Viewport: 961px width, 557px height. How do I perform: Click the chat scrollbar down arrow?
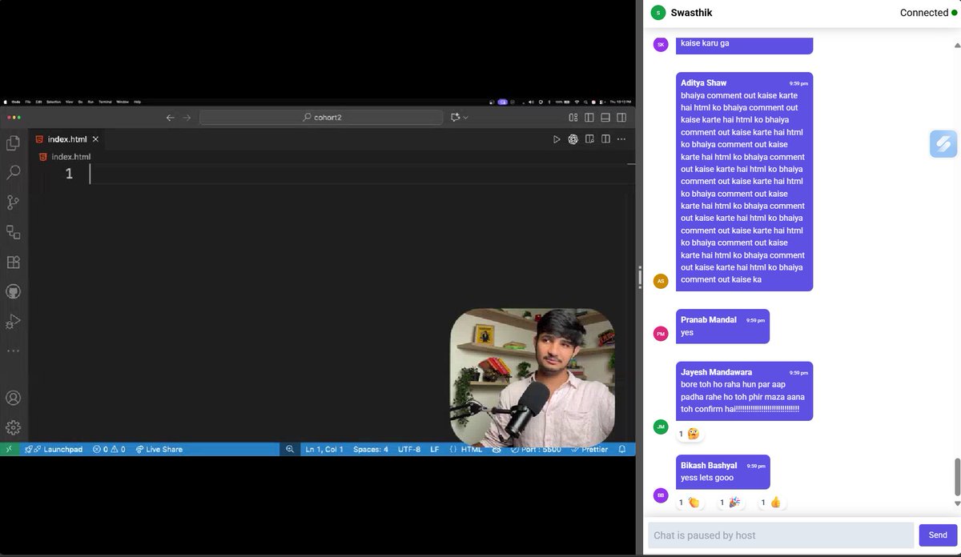pyautogui.click(x=957, y=503)
